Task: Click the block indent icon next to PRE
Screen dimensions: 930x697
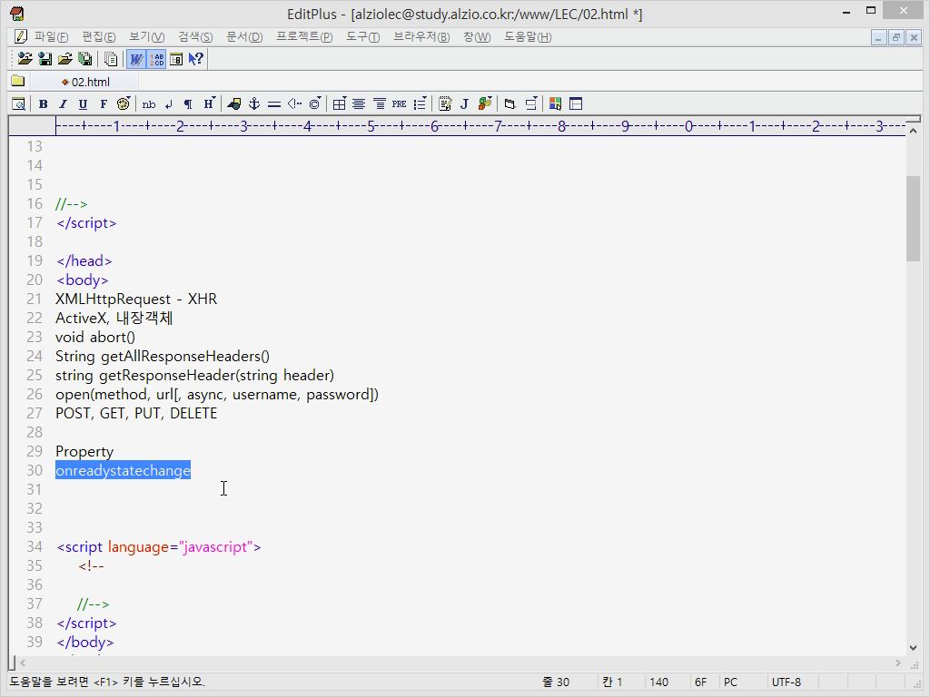Action: (x=379, y=103)
